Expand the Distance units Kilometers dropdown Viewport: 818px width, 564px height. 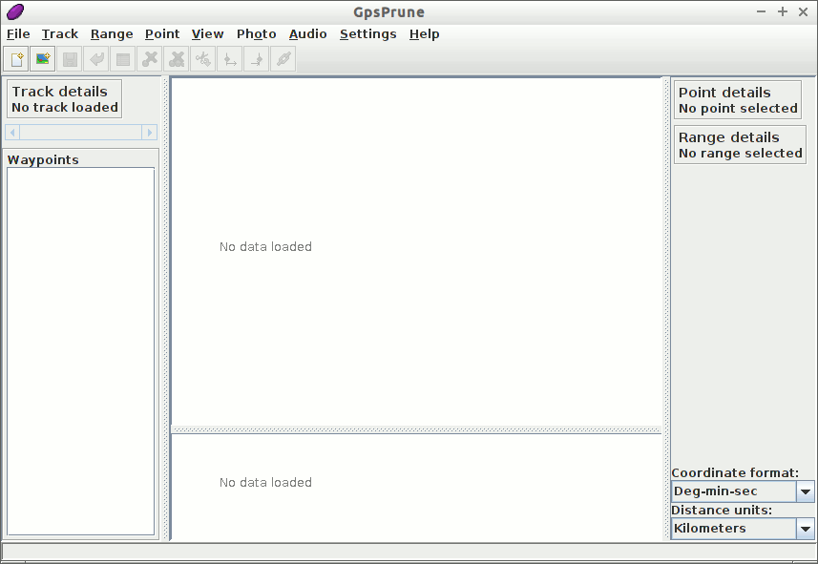click(x=805, y=529)
